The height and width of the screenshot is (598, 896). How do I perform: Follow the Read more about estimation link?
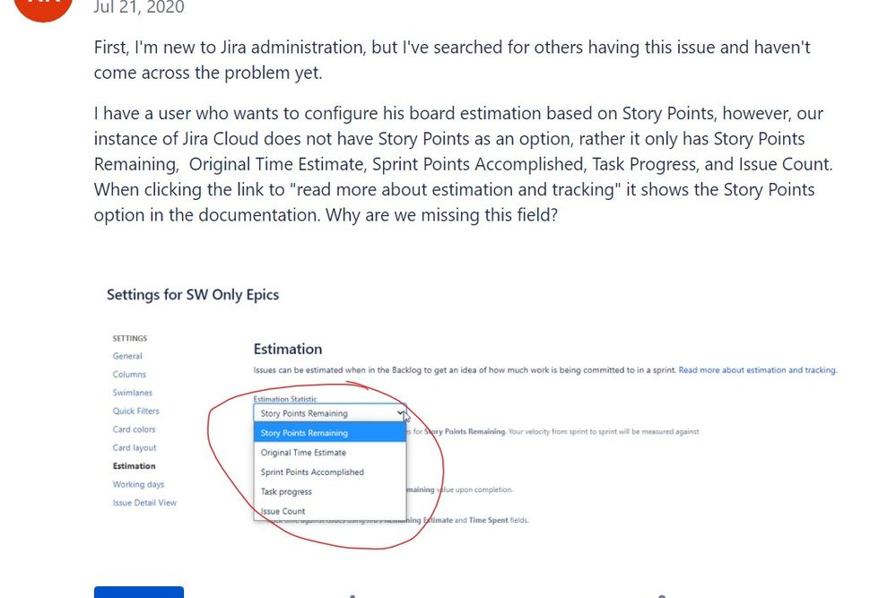tap(759, 369)
